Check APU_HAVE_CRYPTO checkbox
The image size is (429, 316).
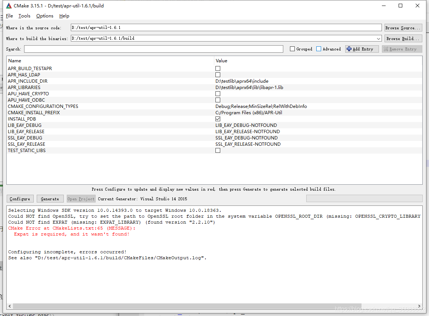tap(218, 93)
